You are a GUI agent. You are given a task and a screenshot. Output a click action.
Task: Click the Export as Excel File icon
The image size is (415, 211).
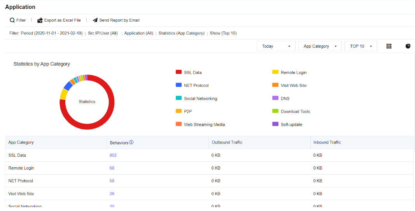click(40, 20)
